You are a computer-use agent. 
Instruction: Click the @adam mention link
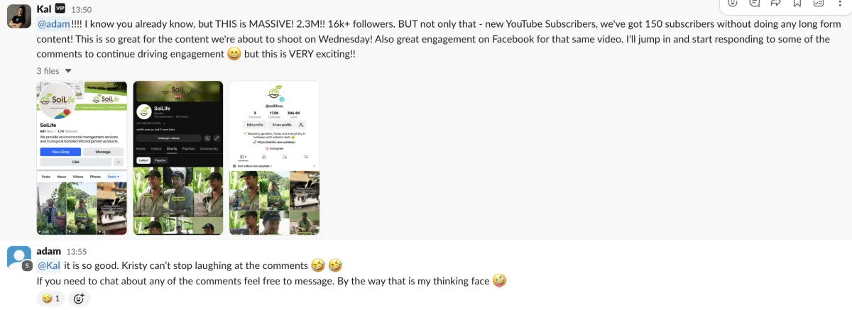tap(53, 24)
